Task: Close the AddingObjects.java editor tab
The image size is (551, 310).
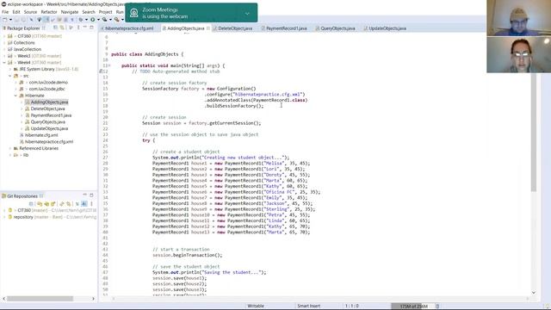Action: (208, 28)
